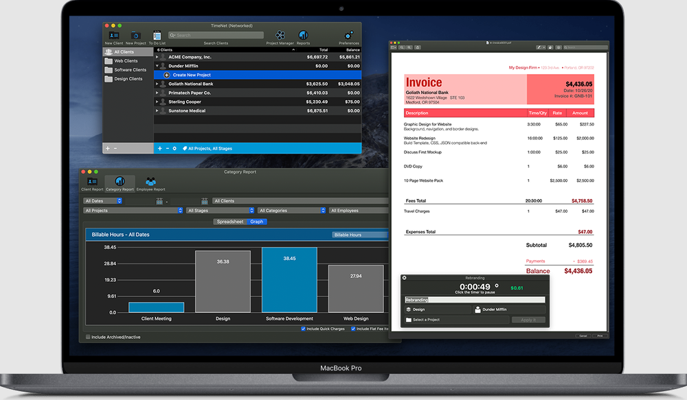Open the Software Clients folder

pos(109,70)
